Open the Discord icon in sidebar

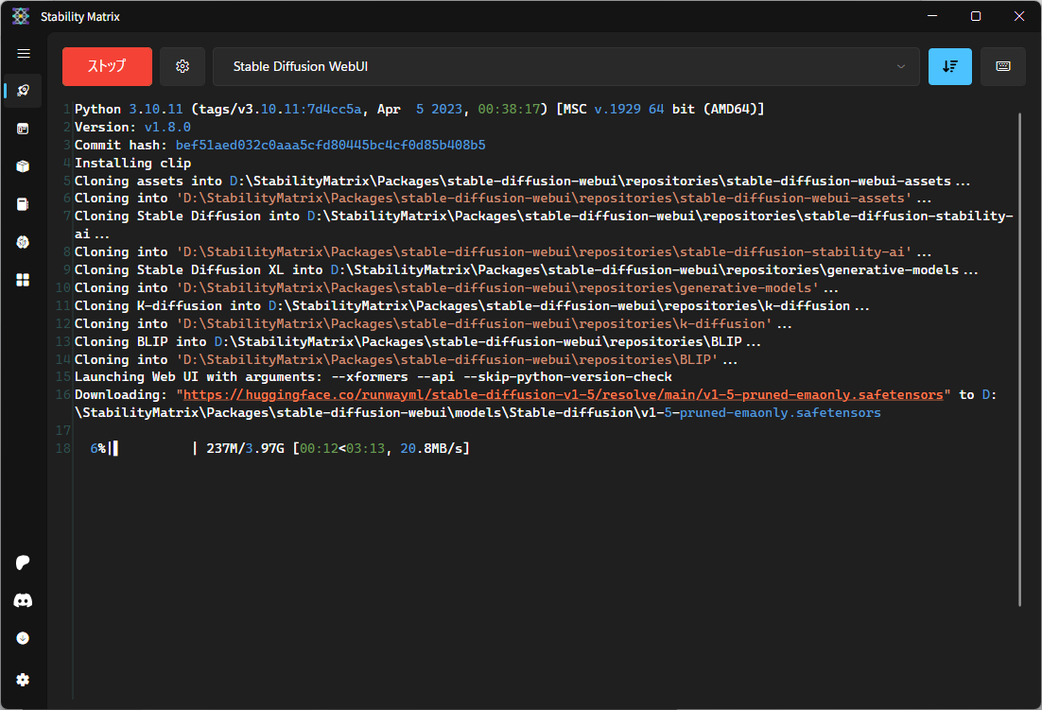[x=24, y=600]
